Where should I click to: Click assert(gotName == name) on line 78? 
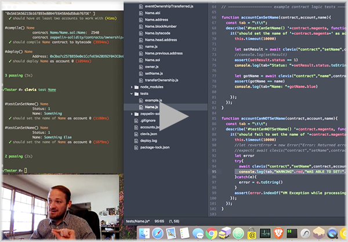[x=260, y=81]
